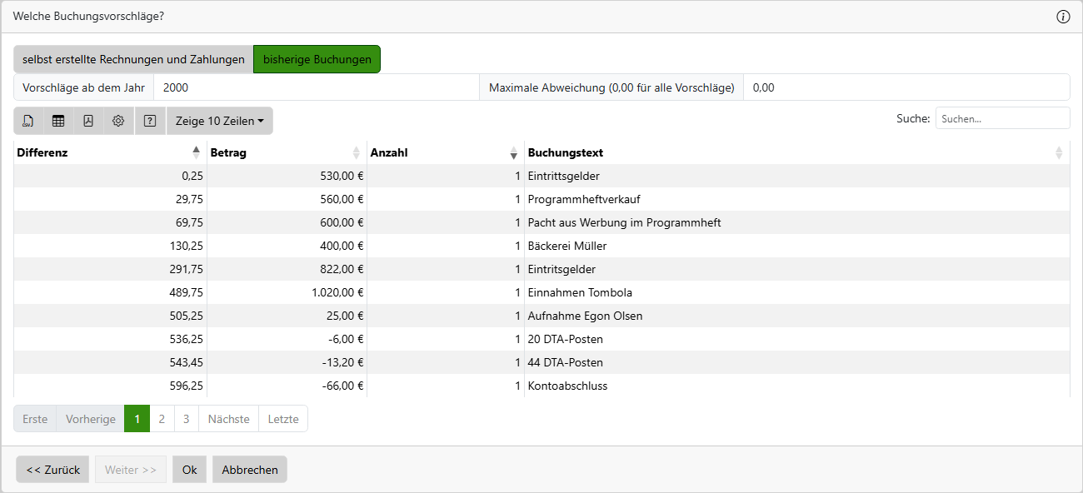
Task: Export the table as CSV
Action: [28, 121]
